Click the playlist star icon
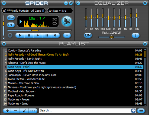Screen dimensions: 149x115 4,44
